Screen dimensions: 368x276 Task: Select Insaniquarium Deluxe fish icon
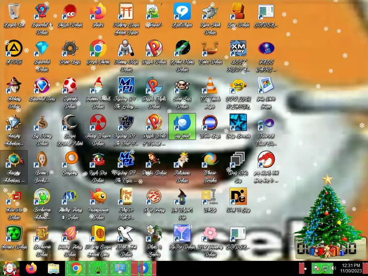(98, 204)
